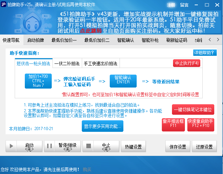223x174 pixels.
Task: Switch to the 启动拍牌 tab
Action: coord(36,40)
